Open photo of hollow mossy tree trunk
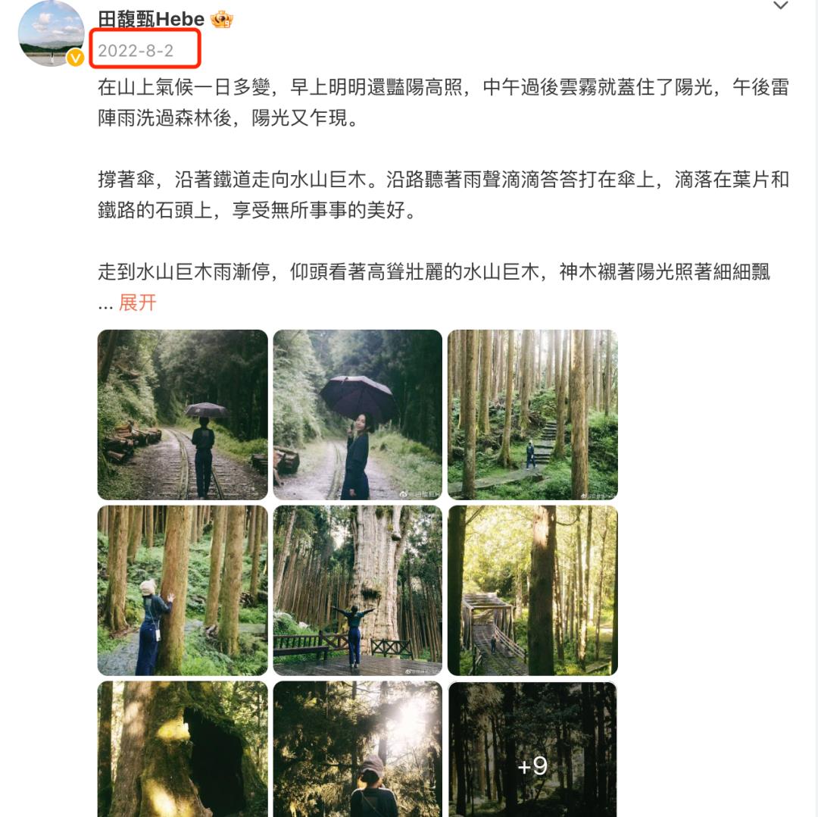 183,749
